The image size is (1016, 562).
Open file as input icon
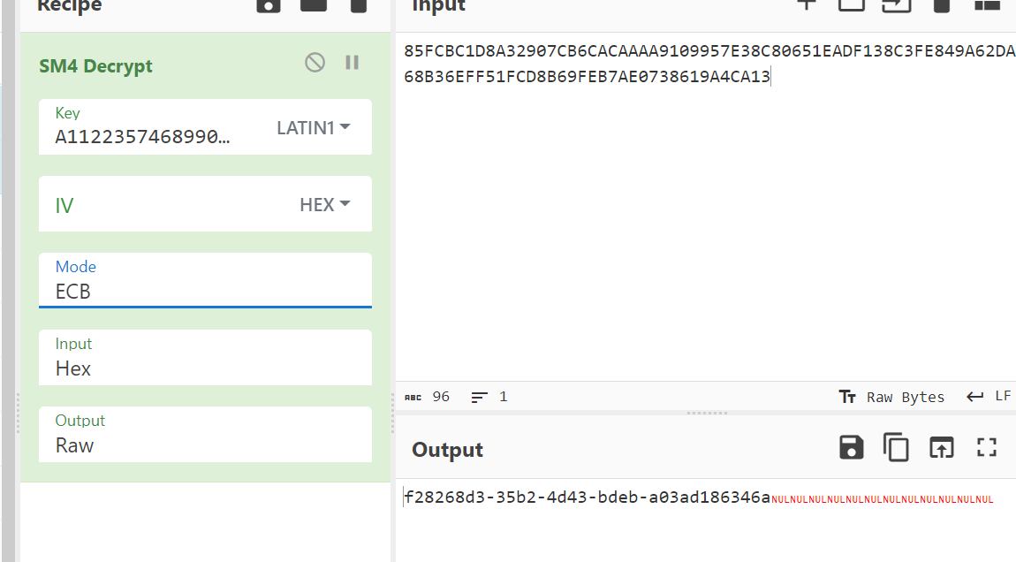point(896,5)
